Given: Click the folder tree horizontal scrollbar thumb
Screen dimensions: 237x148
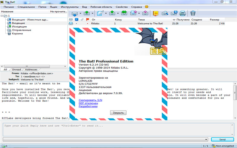Looking at the screenshot, I should (x=27, y=66).
